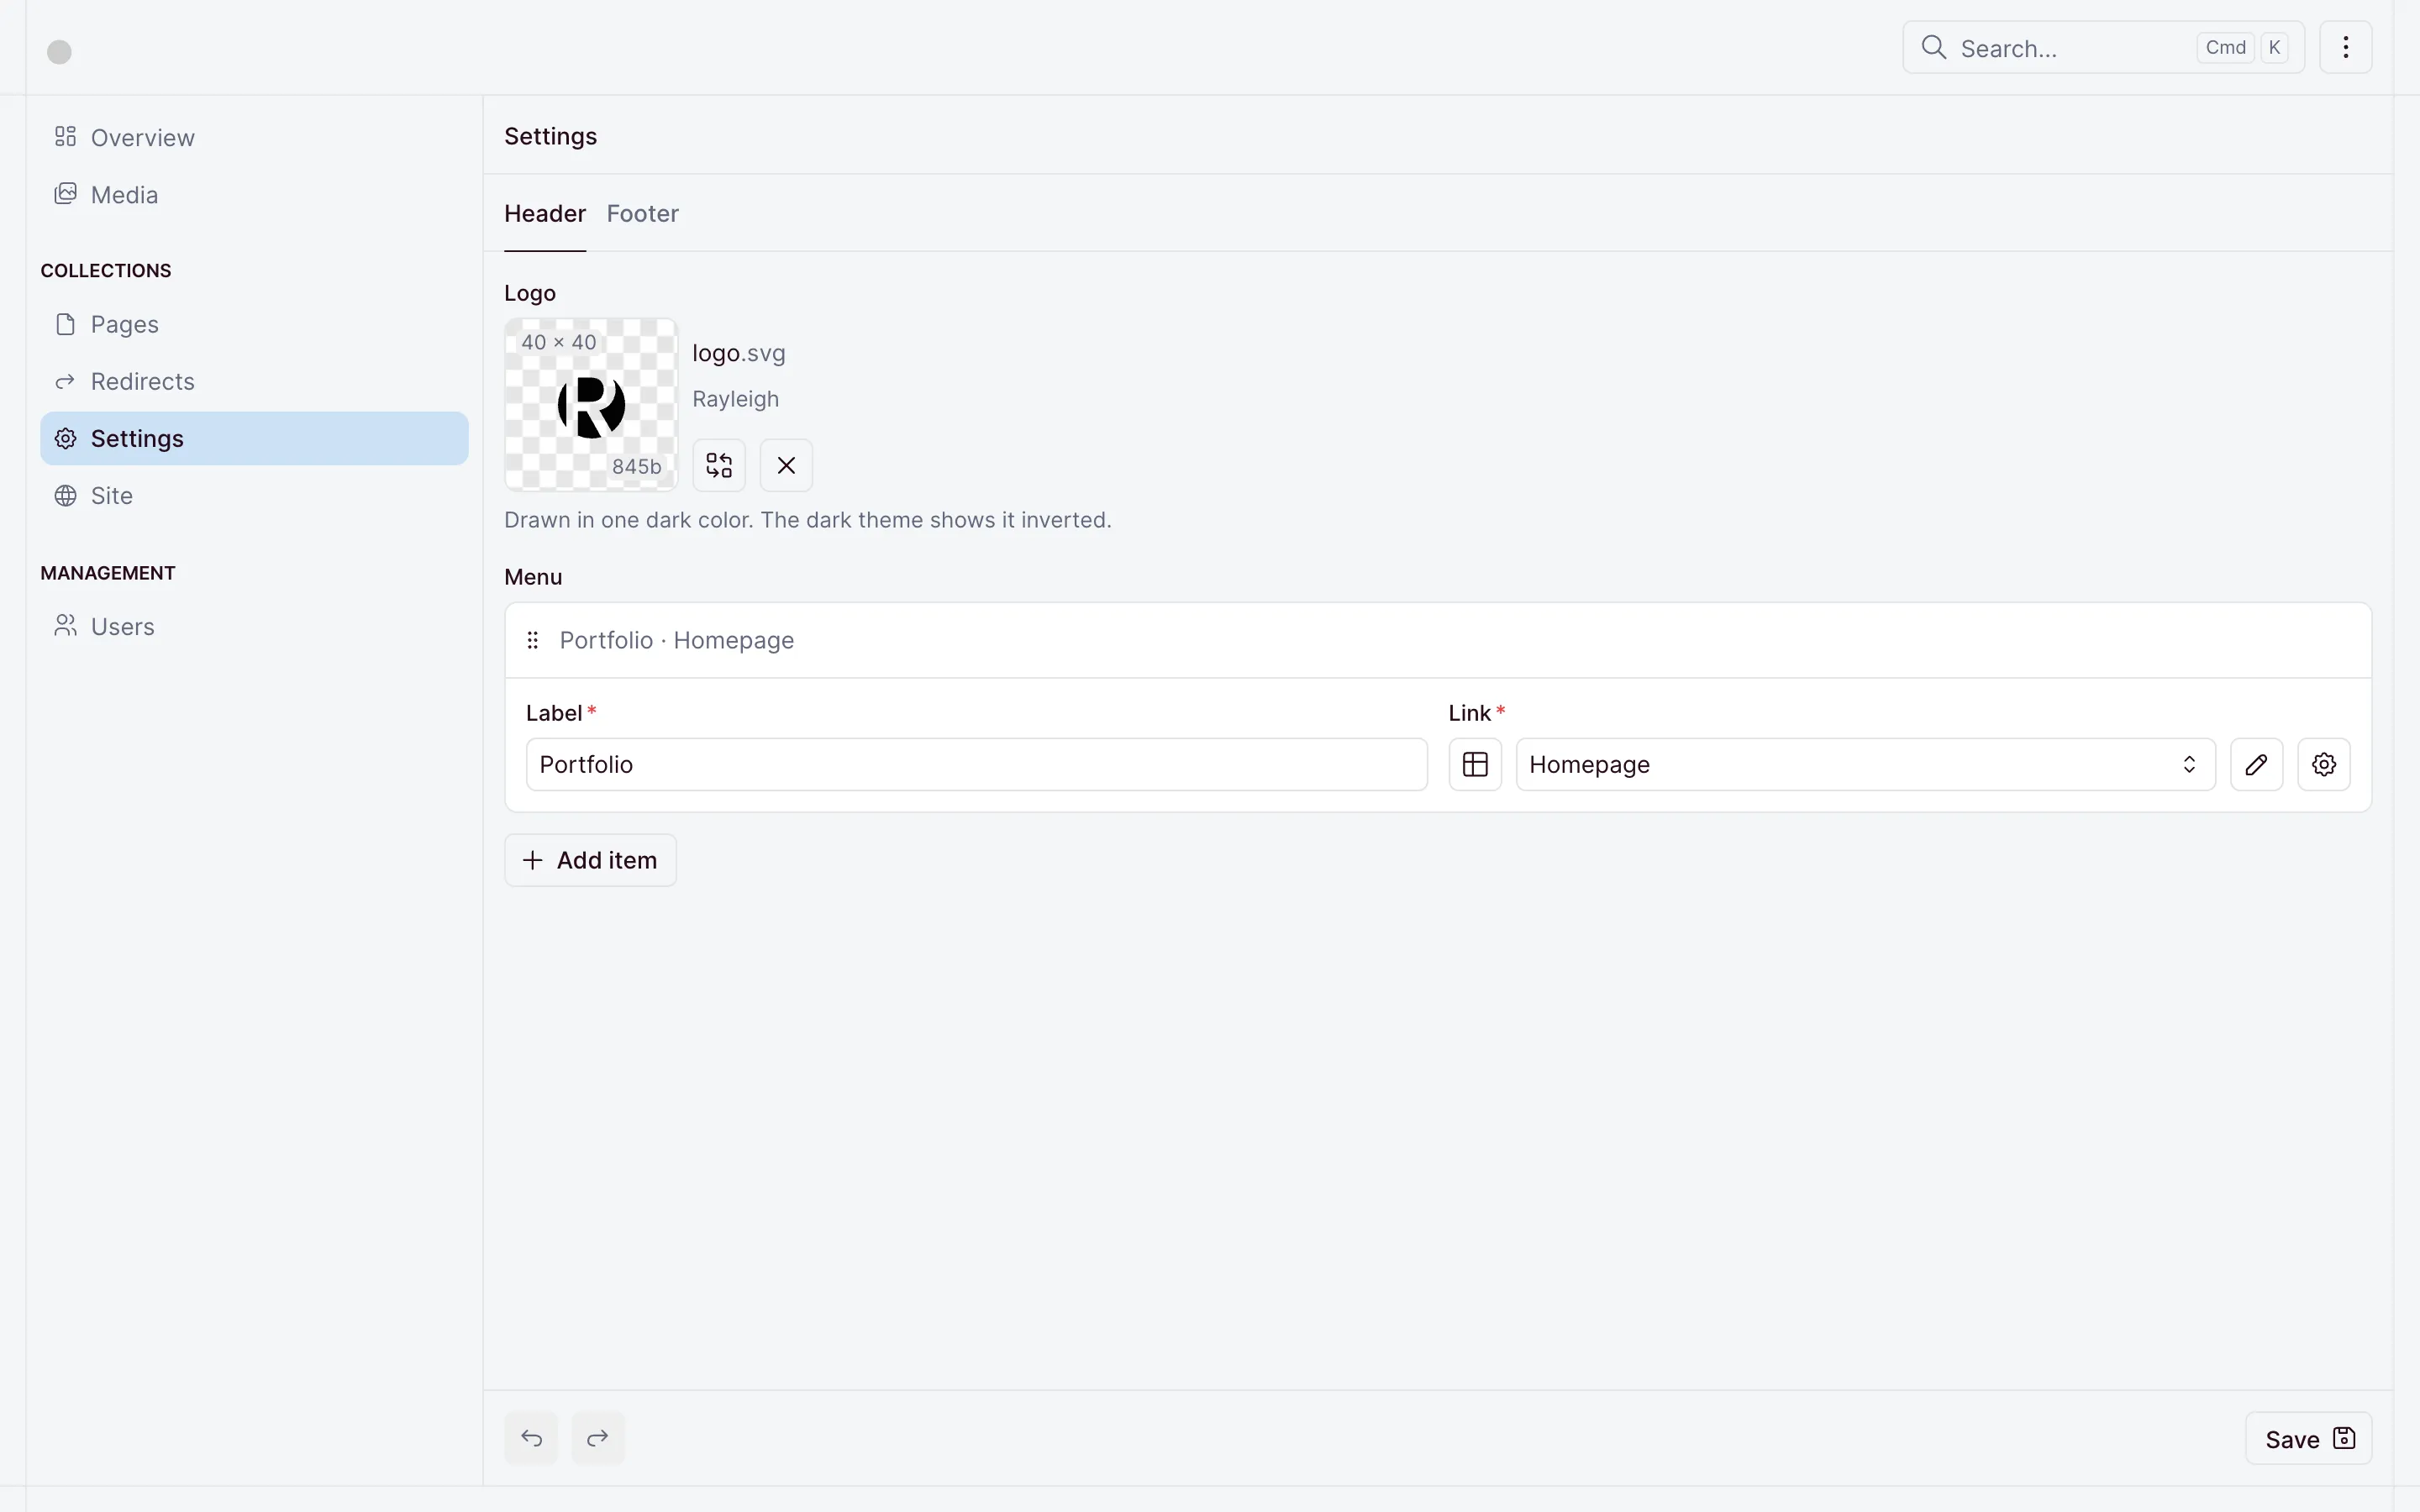Open the Homepage link dropdown
Screen dimensions: 2420x1512
click(x=1865, y=764)
